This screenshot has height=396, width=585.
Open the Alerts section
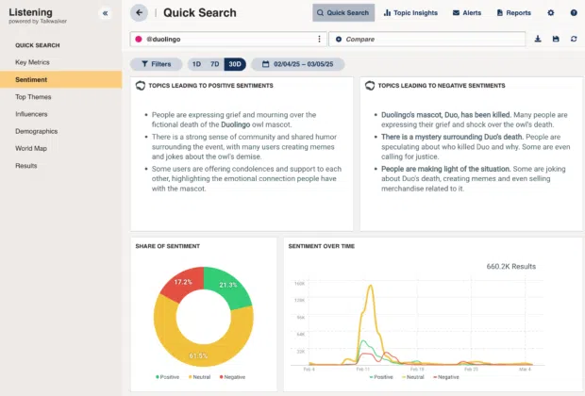[x=467, y=12]
